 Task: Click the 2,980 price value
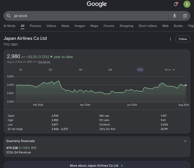tap(13, 57)
